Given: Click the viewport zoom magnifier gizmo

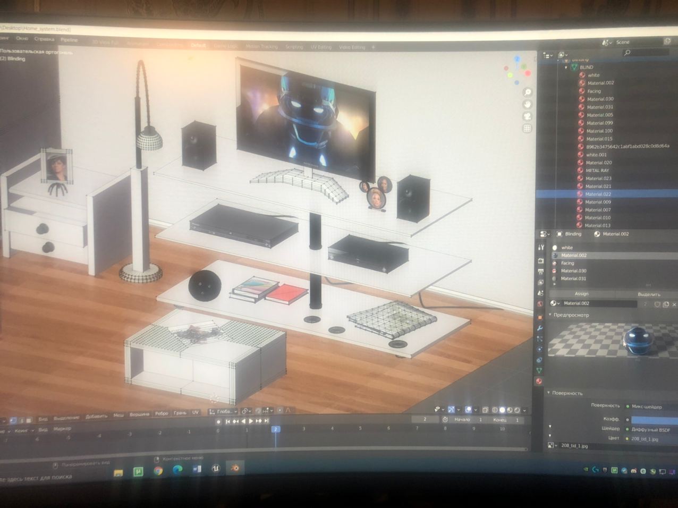Looking at the screenshot, I should tap(527, 92).
